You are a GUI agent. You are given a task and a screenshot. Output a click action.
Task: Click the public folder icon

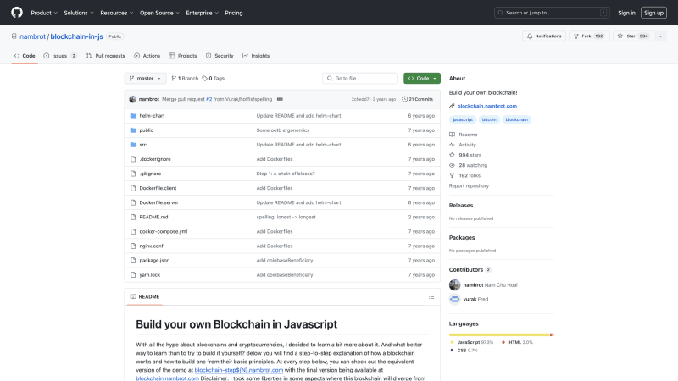[x=133, y=130]
